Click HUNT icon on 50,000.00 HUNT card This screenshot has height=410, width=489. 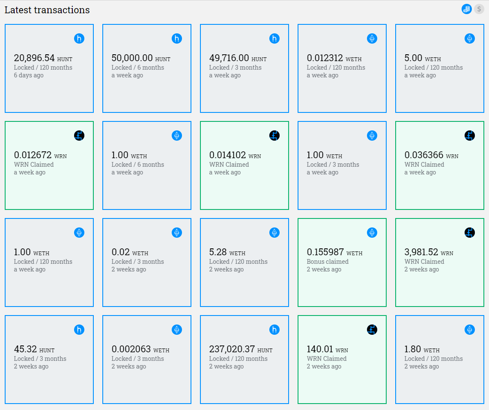177,38
